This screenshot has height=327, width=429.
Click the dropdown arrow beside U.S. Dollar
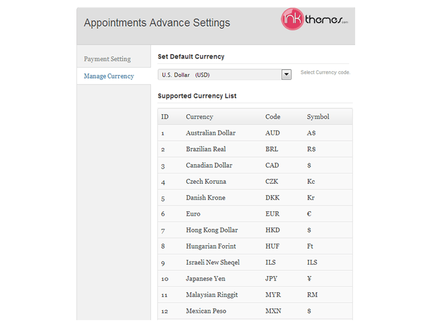286,74
